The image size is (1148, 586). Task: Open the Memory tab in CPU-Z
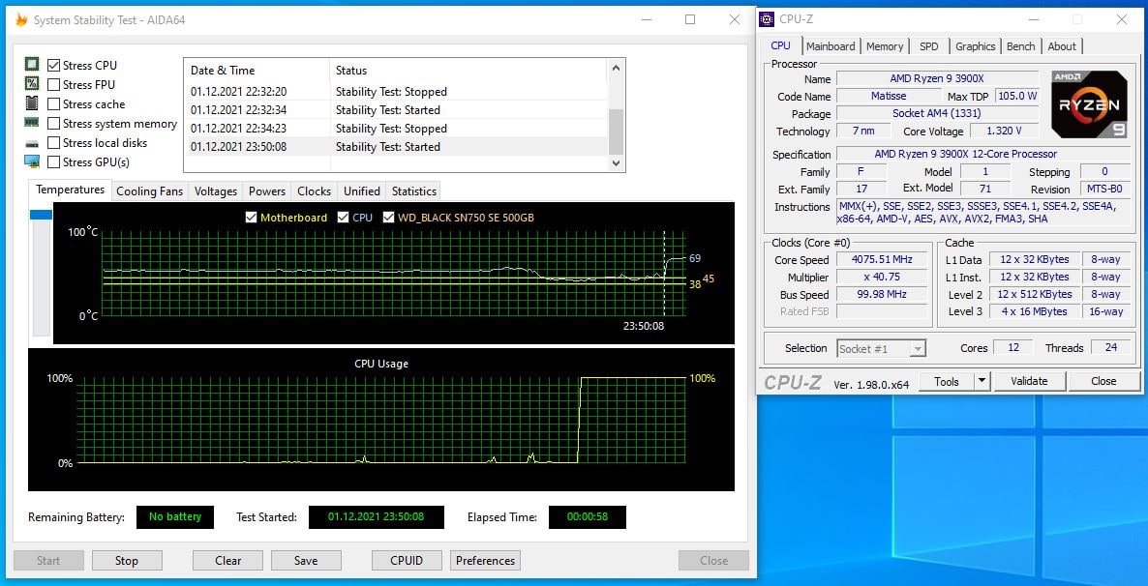[x=885, y=46]
